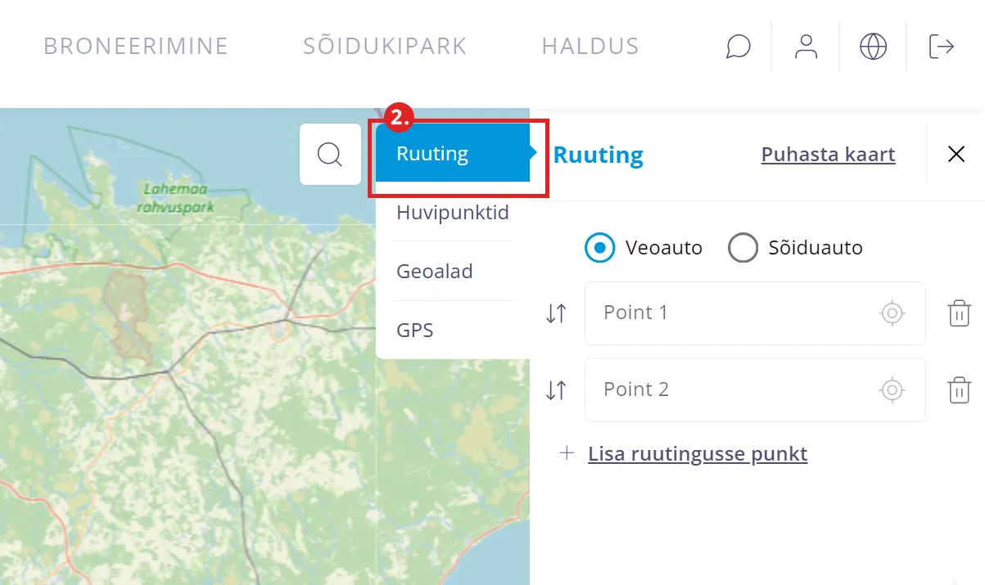Select the Sõiduauto radio button

coord(743,248)
